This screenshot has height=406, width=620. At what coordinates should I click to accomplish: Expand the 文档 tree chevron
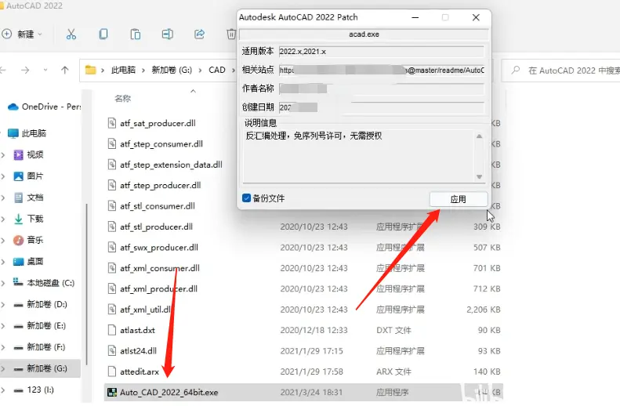pyautogui.click(x=3, y=198)
